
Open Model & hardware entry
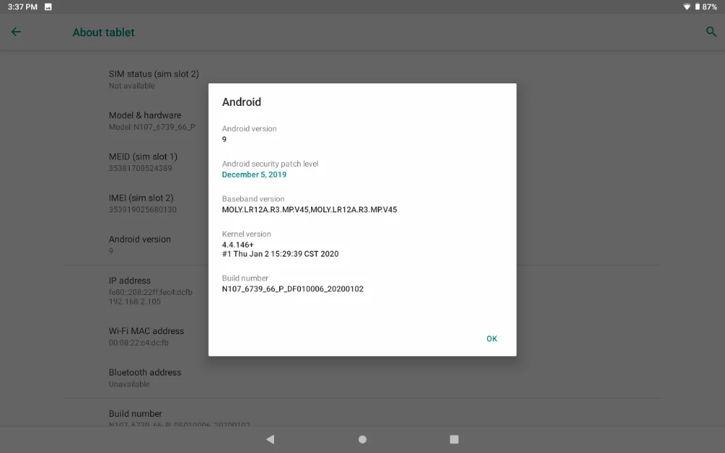click(x=152, y=120)
